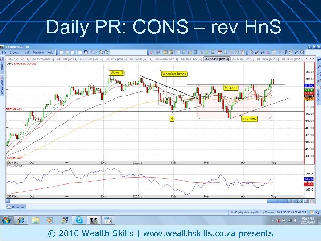
Task: Click the 2011/05/03 date-time status field
Action: click(291, 212)
